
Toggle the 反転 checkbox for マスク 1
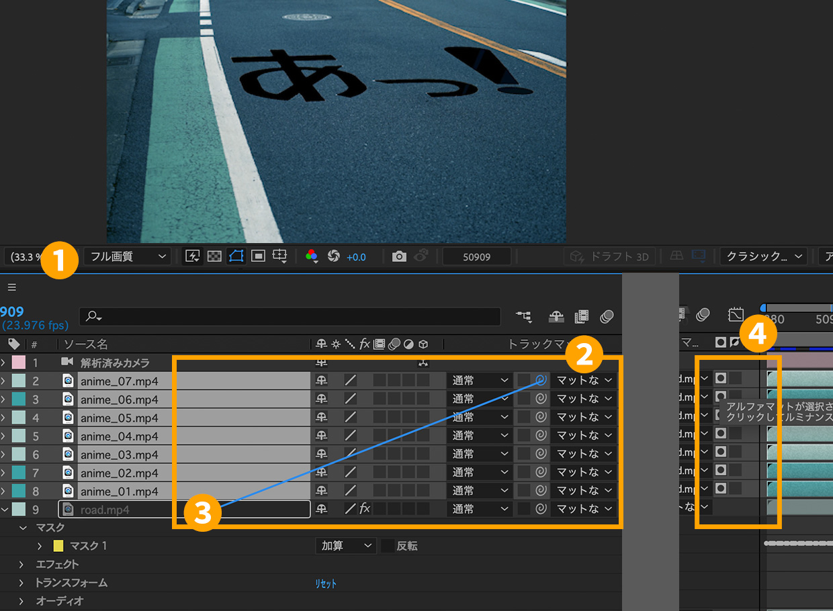tap(388, 546)
